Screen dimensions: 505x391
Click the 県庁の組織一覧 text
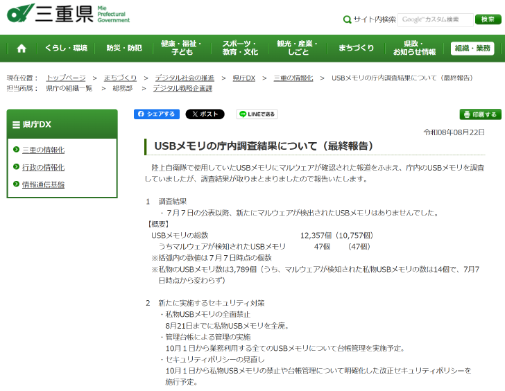69,88
